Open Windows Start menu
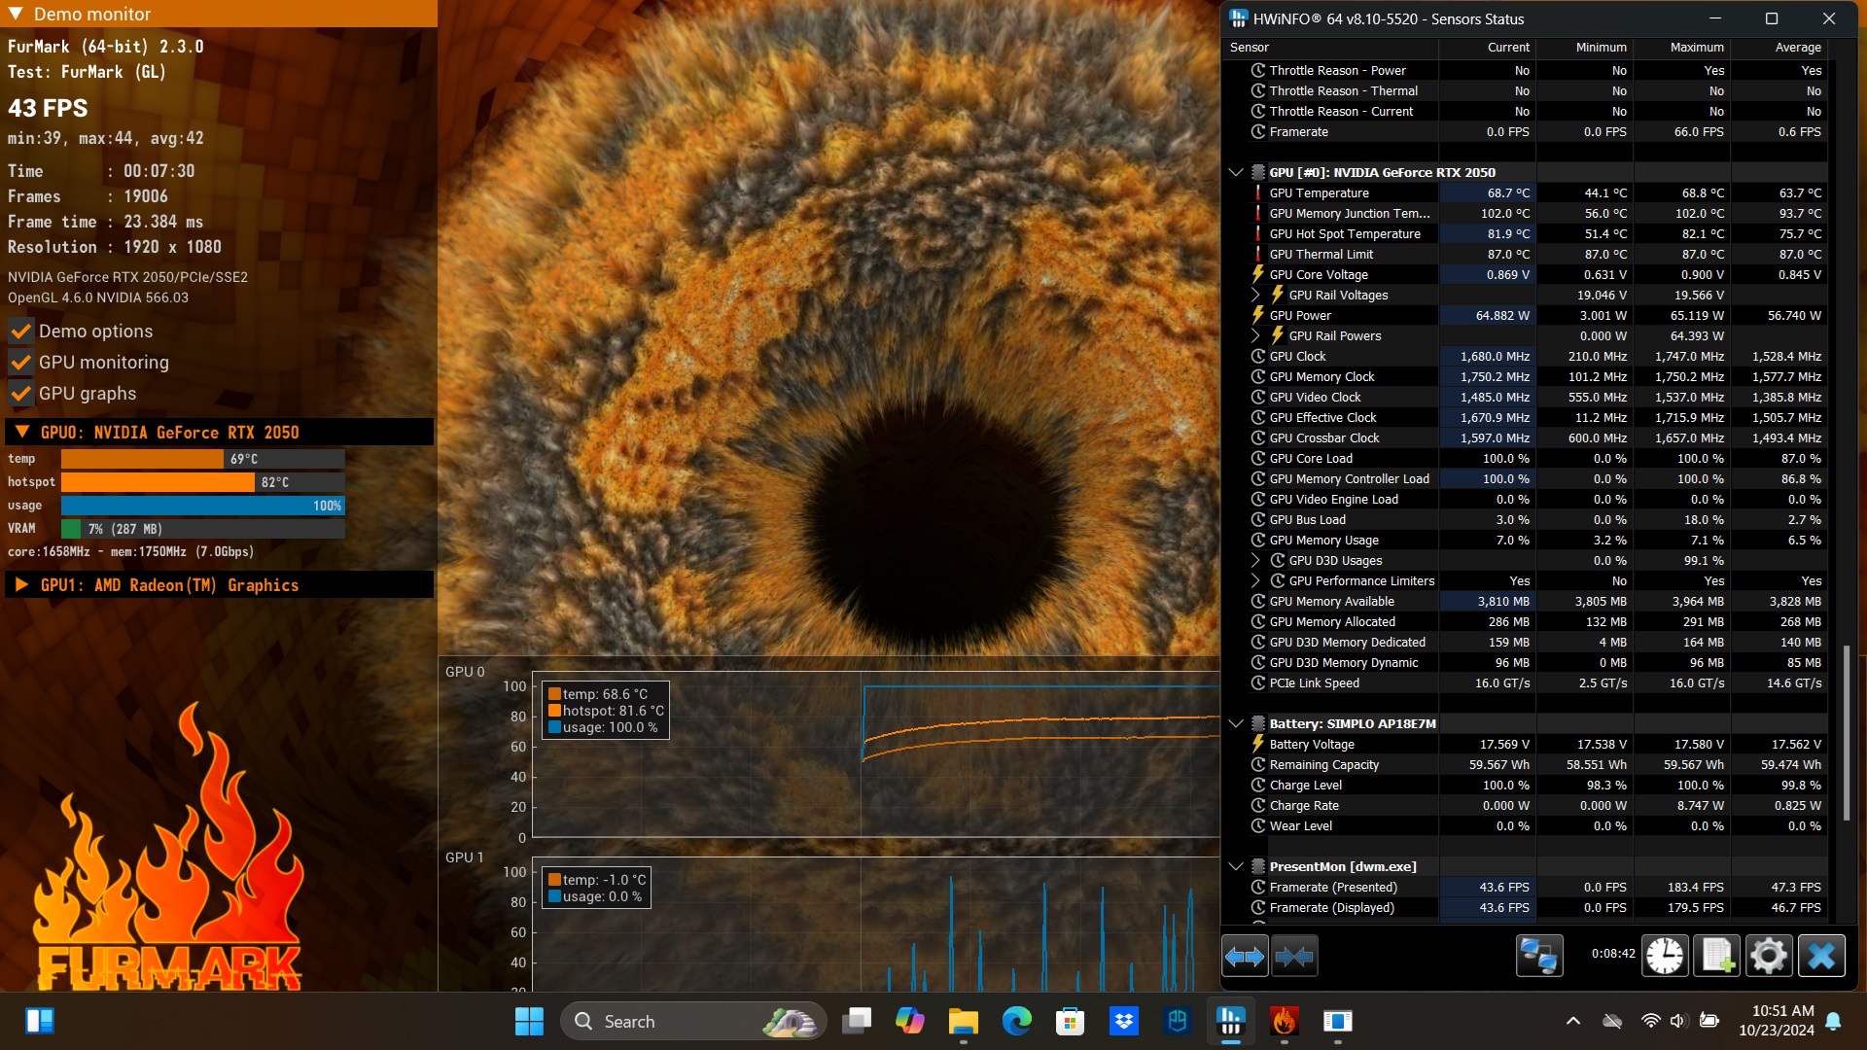The image size is (1867, 1050). click(x=529, y=1021)
